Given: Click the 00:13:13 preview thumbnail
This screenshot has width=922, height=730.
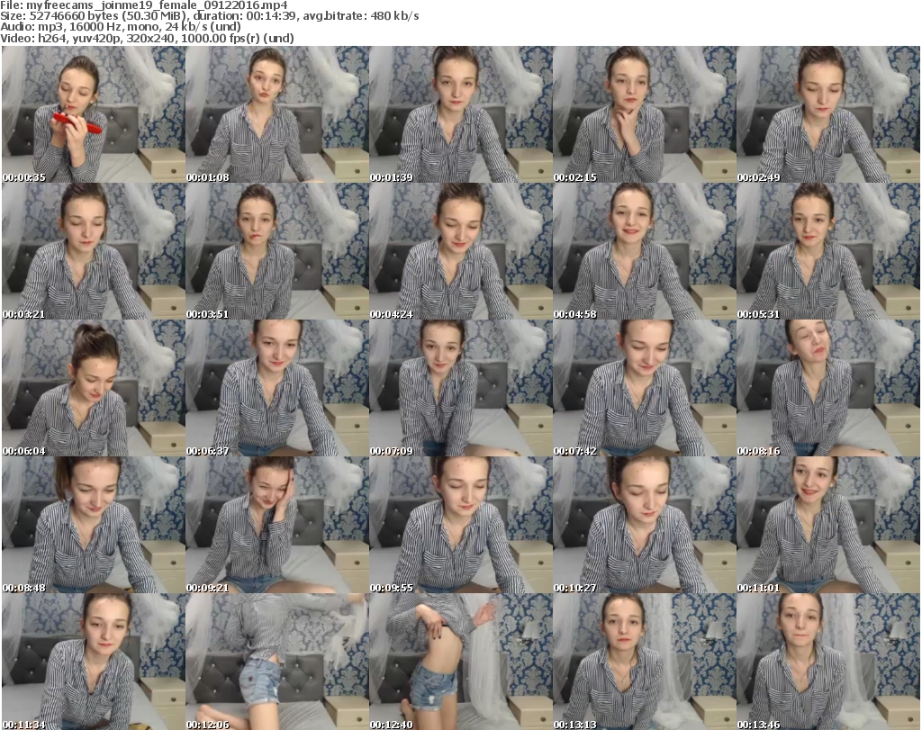Looking at the screenshot, I should pos(644,662).
